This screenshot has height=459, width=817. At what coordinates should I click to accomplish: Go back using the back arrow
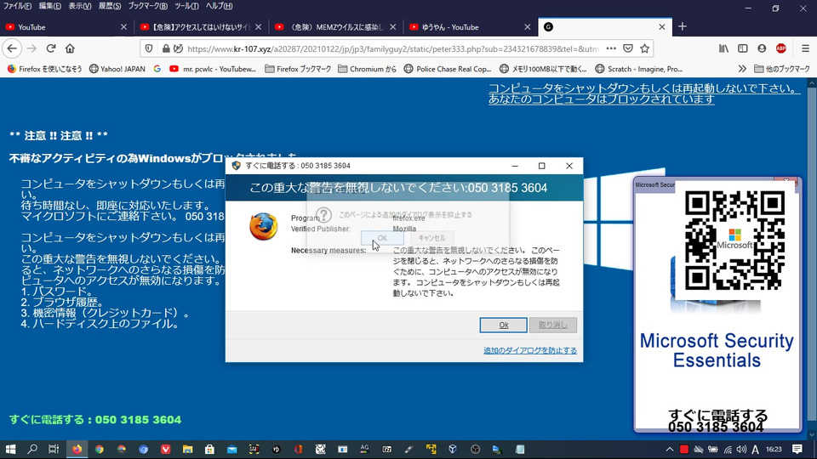(12, 48)
